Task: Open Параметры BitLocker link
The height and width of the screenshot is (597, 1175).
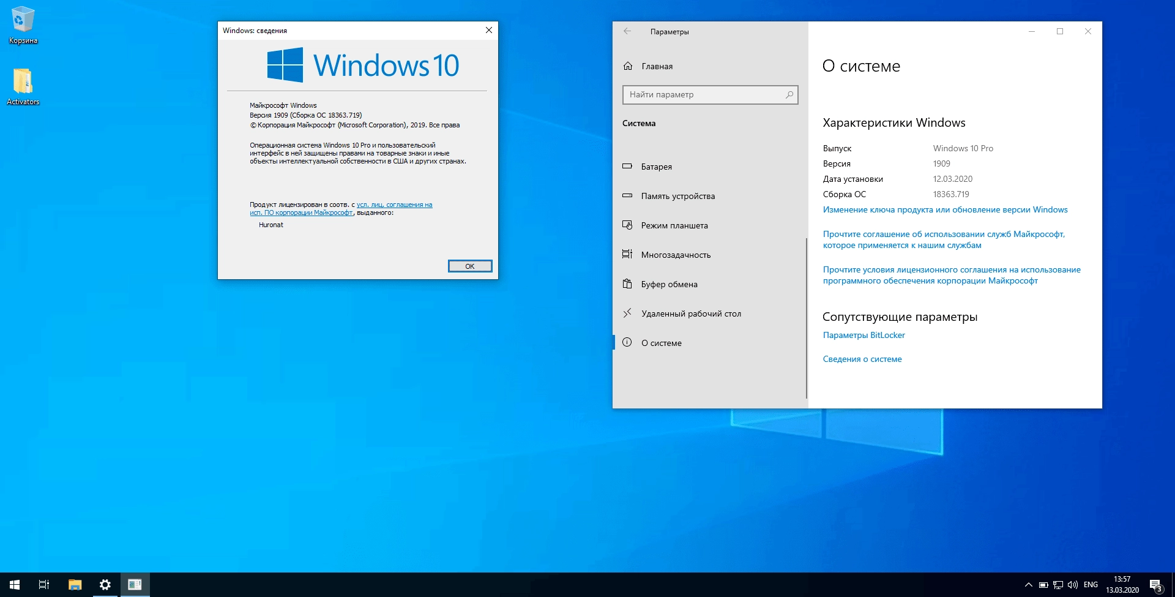Action: 864,335
